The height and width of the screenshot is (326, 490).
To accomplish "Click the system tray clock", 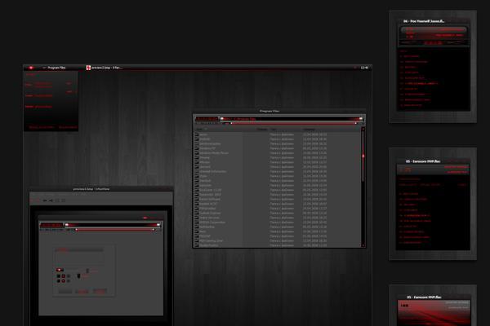I will [x=364, y=67].
